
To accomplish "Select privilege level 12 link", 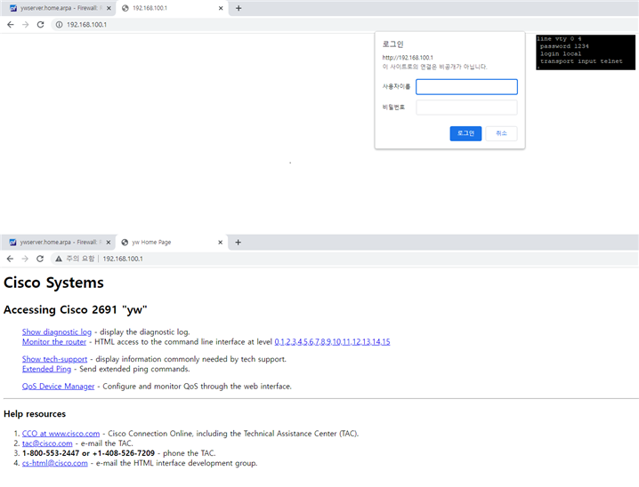I will coord(356,342).
